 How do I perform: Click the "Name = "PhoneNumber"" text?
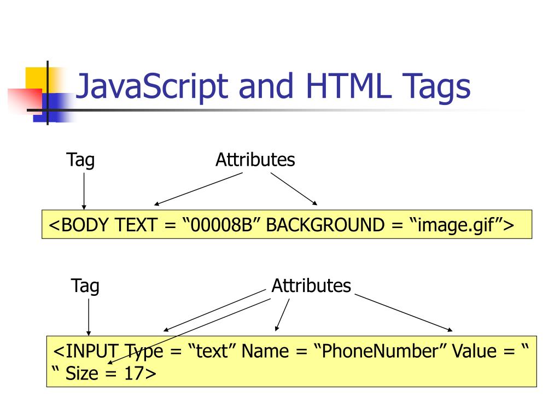coord(345,351)
